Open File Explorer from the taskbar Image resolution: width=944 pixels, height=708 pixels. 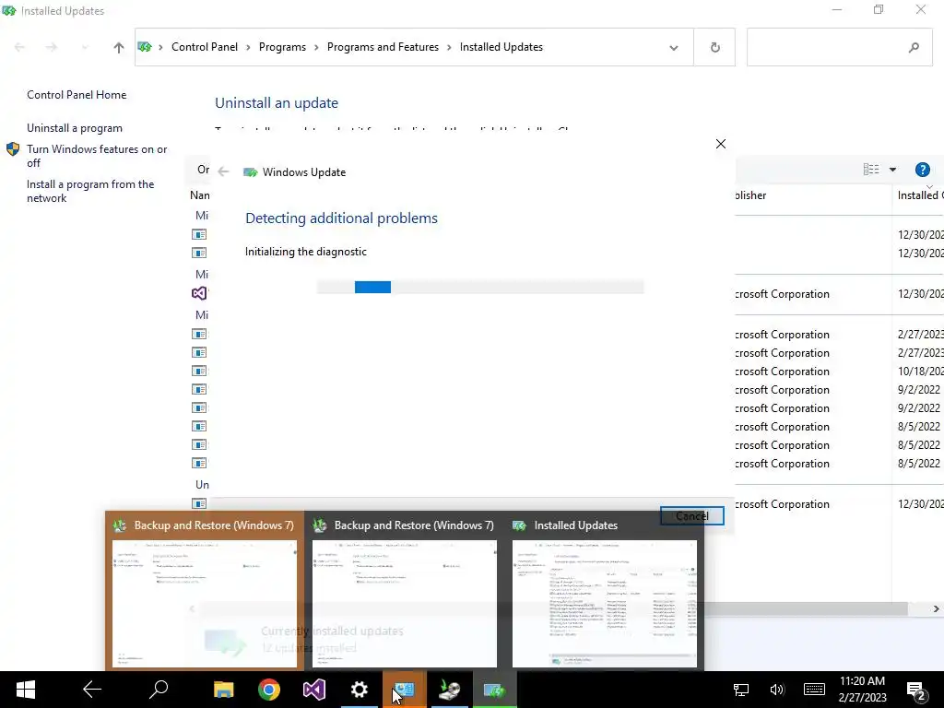tap(223, 690)
